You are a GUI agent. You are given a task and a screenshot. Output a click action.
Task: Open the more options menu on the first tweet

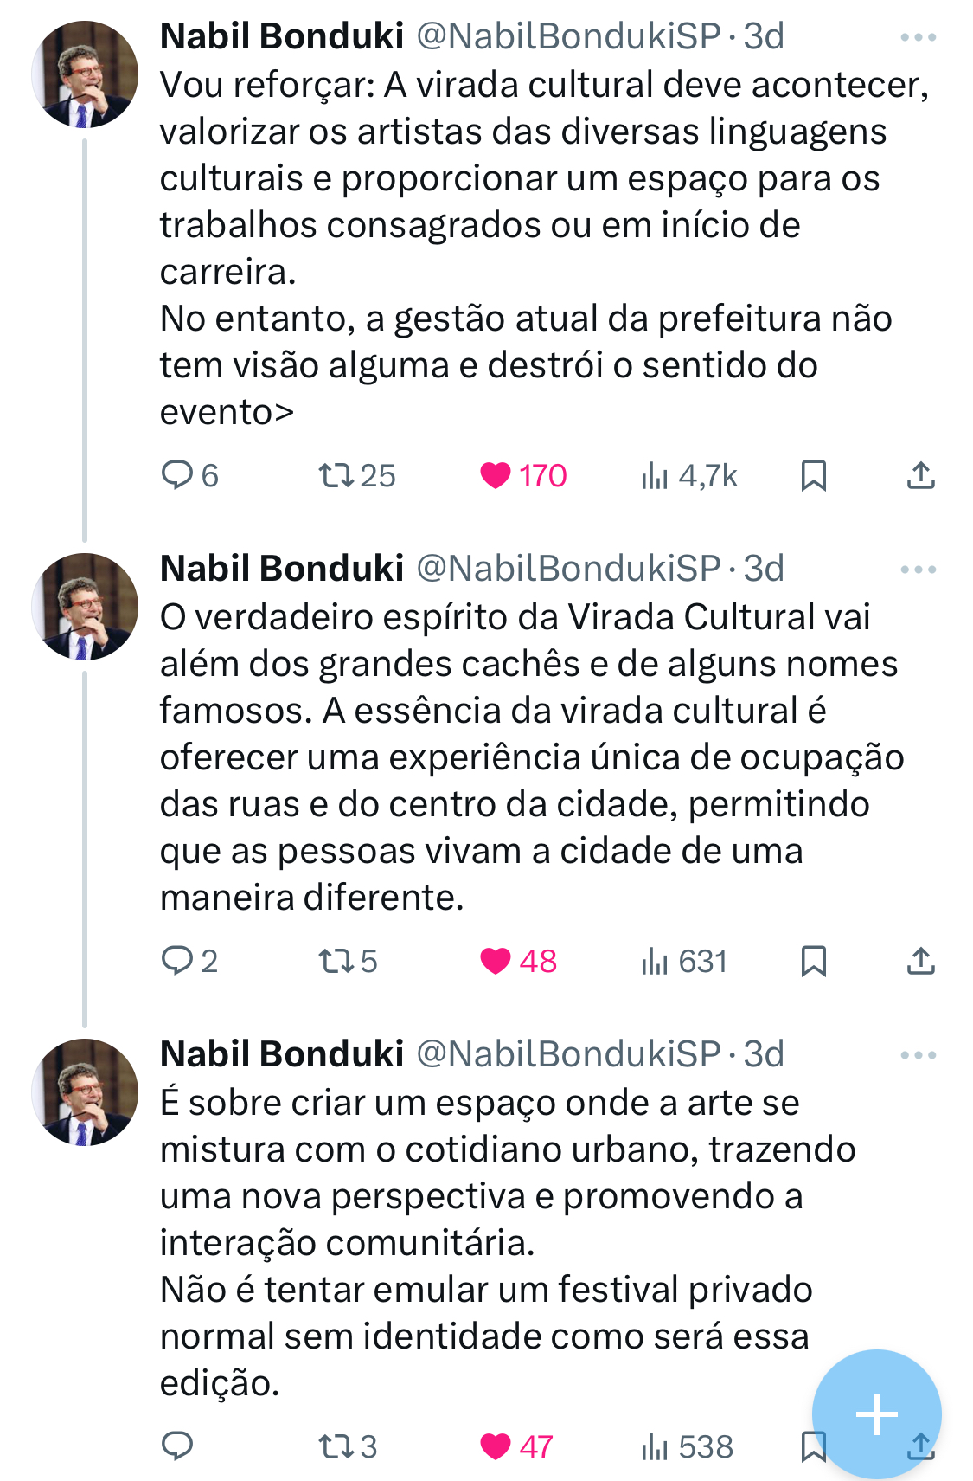click(917, 36)
